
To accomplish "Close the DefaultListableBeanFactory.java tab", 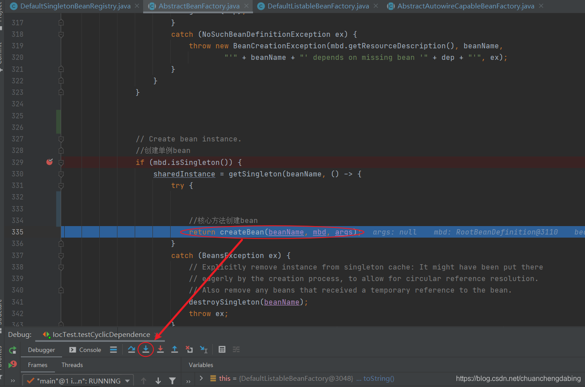I will point(376,6).
